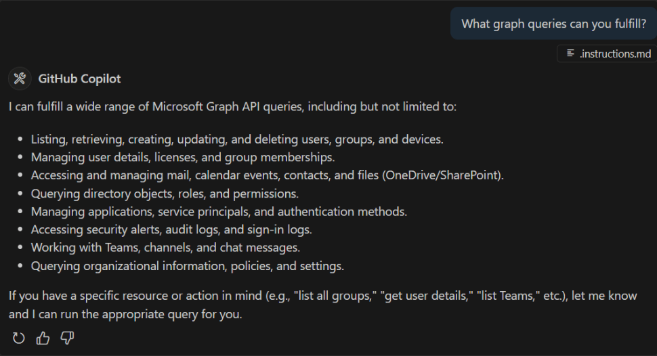
Task: Click the "list all groups" example text
Action: coord(334,296)
